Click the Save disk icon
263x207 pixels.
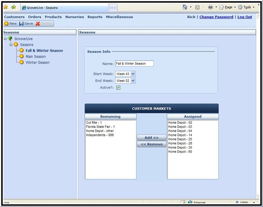pyautogui.click(x=22, y=24)
